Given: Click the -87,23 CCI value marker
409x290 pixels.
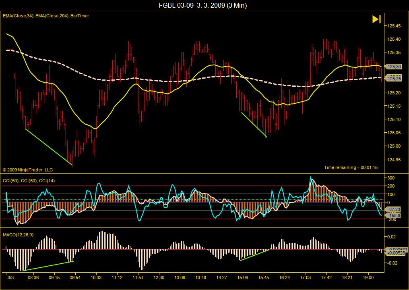Looking at the screenshot, I should [393, 209].
